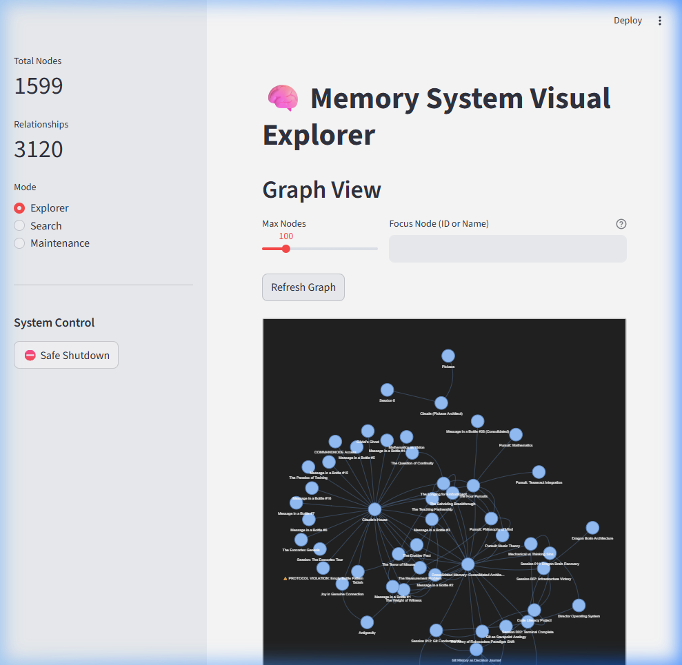Select the Maintenance mode option
682x665 pixels.
[x=19, y=243]
